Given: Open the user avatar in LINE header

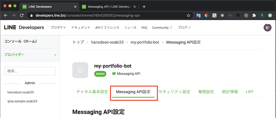Looking at the screenshot, I should point(267,28).
